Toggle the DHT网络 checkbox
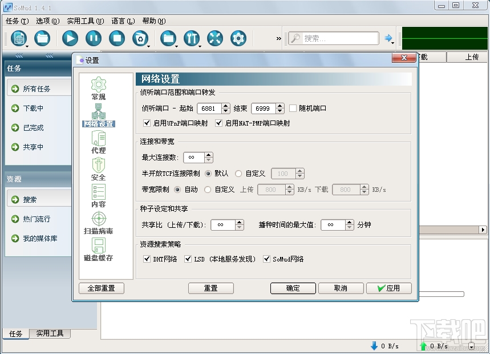 click(x=147, y=259)
